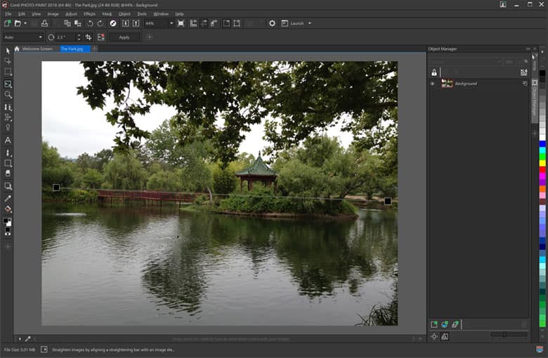The width and height of the screenshot is (548, 358).
Task: Expand the Auto straighten mode dropdown
Action: [40, 37]
